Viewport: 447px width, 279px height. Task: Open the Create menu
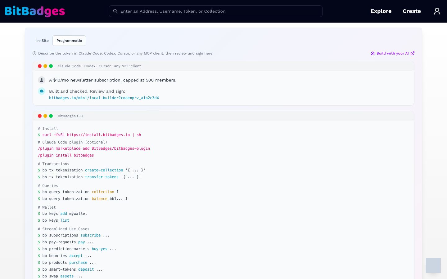pos(412,11)
